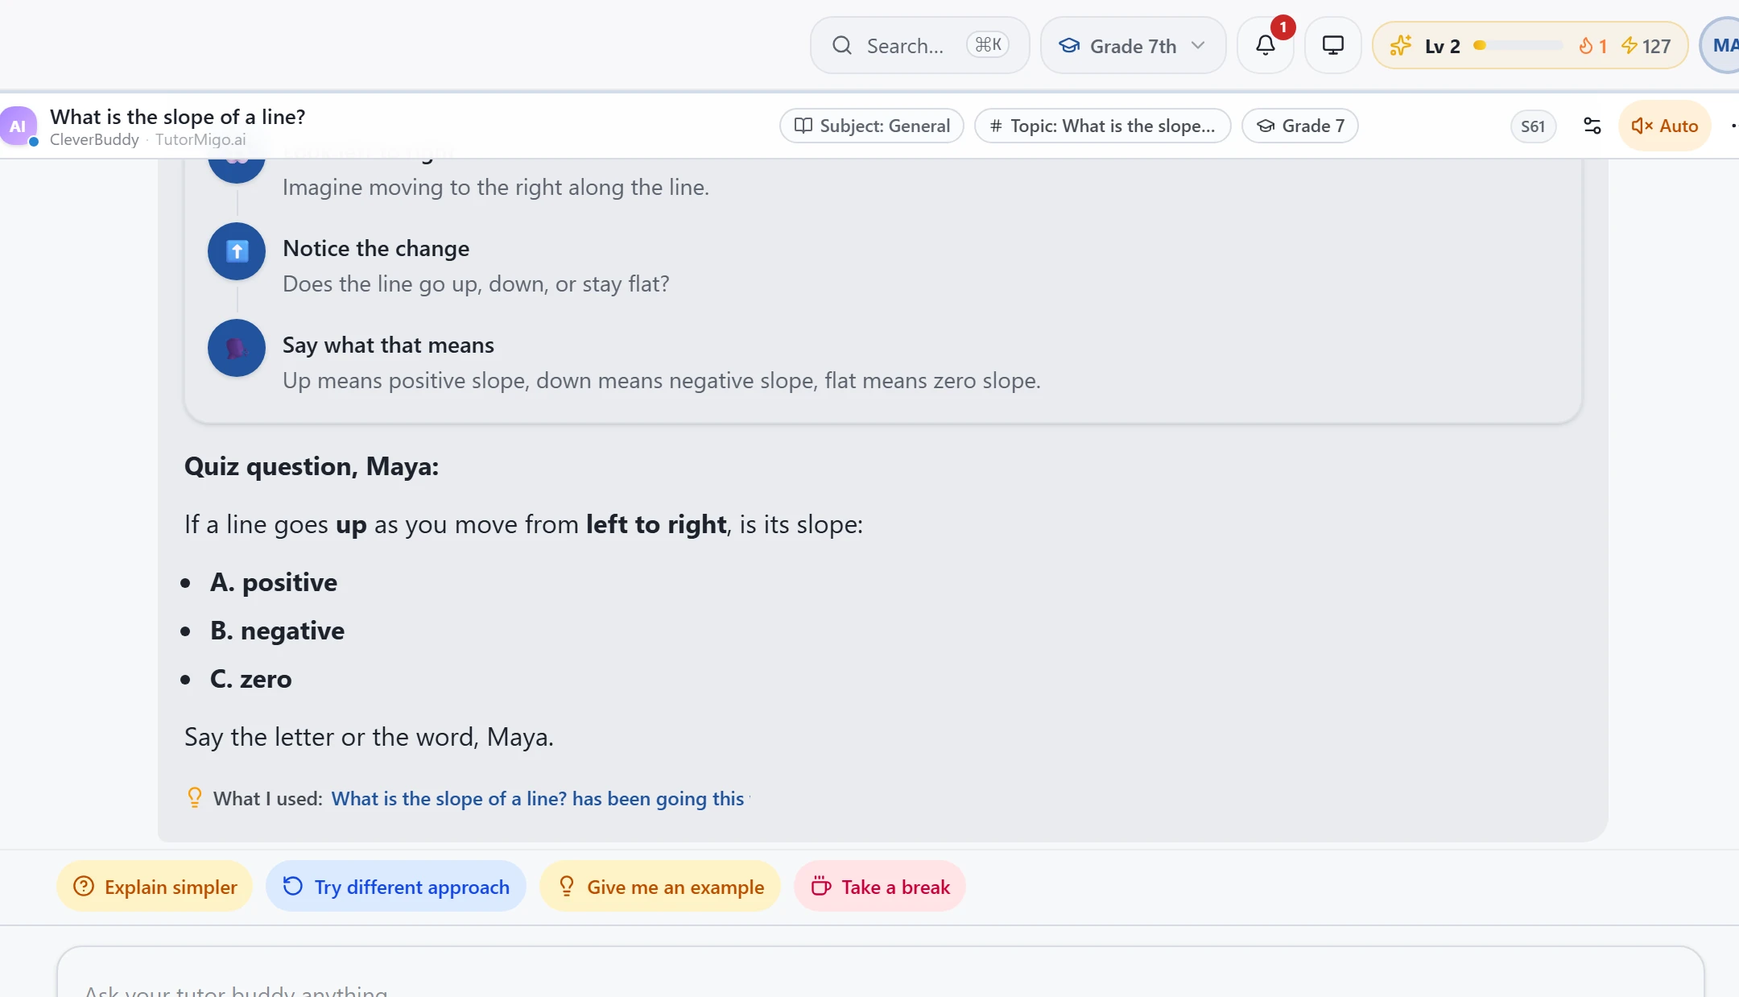Click the upward arrow step icon

coord(237,251)
